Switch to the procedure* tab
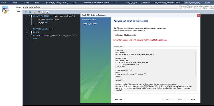The width and height of the screenshot is (214, 106). [x=146, y=3]
